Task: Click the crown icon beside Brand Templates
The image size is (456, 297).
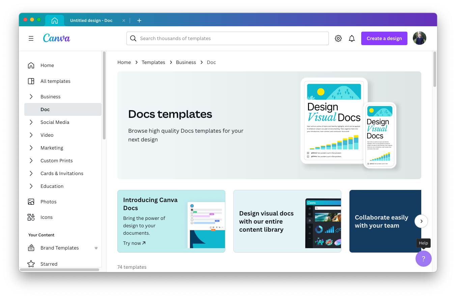Action: [96, 248]
